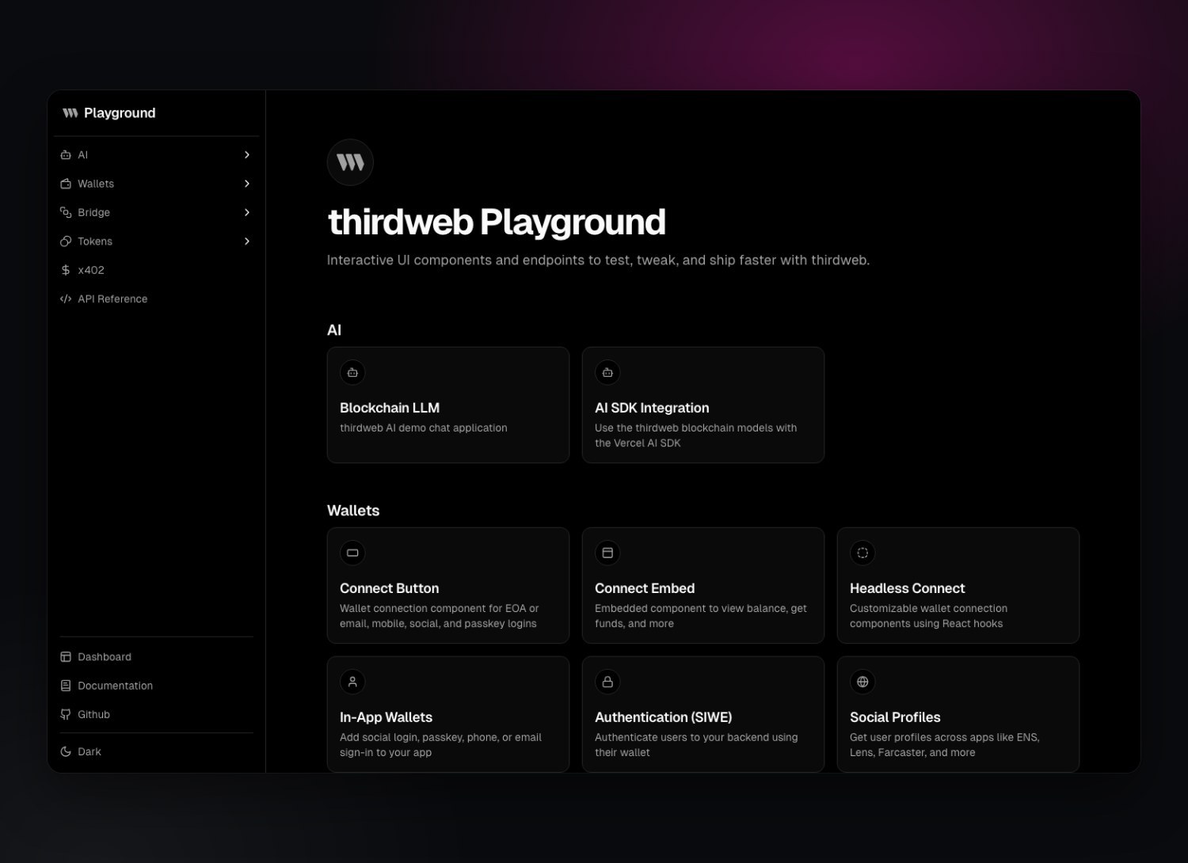Expand the Wallets section chevron in sidebar
The image size is (1188, 863).
click(x=247, y=184)
